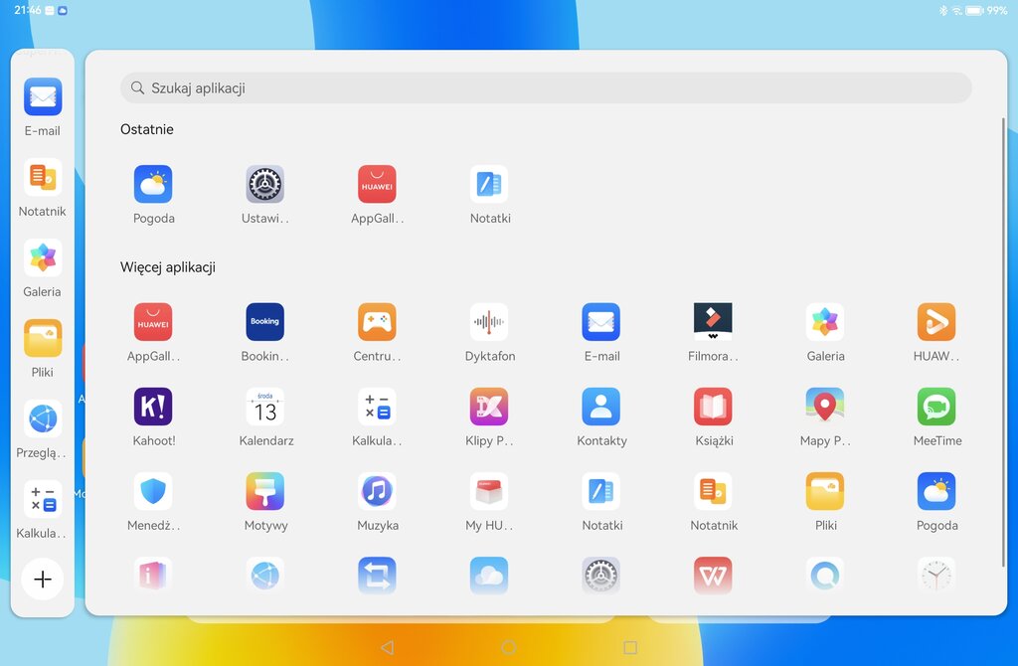Launch the Klipy Petal app
This screenshot has width=1018, height=666.
click(x=489, y=407)
